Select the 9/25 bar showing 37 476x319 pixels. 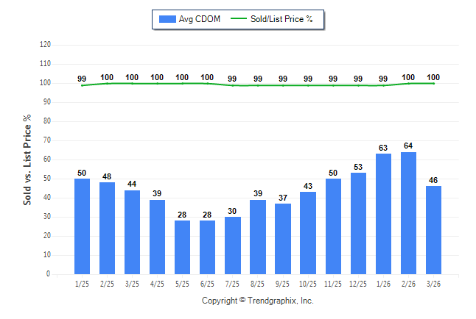(283, 239)
